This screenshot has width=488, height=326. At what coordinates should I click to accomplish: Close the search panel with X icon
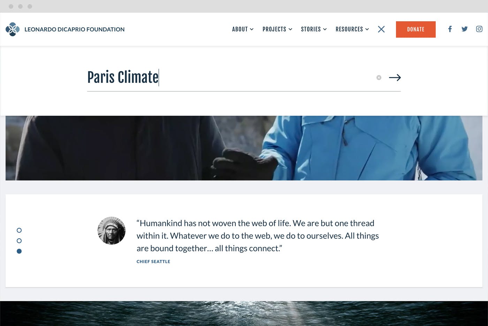point(381,29)
